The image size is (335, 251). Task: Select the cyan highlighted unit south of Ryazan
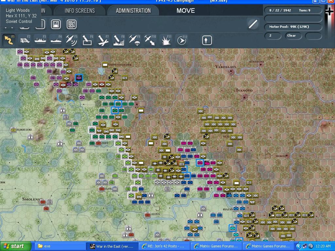[x=233, y=228]
